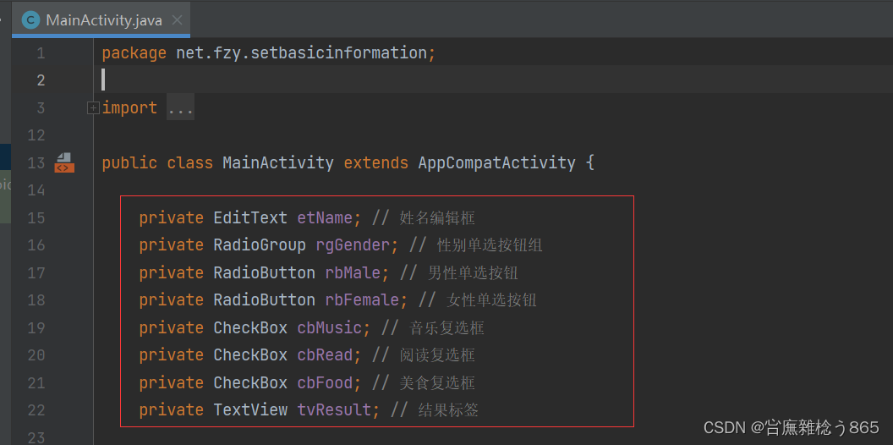Image resolution: width=893 pixels, height=445 pixels.
Task: Click the tvResult variable
Action: pos(334,409)
